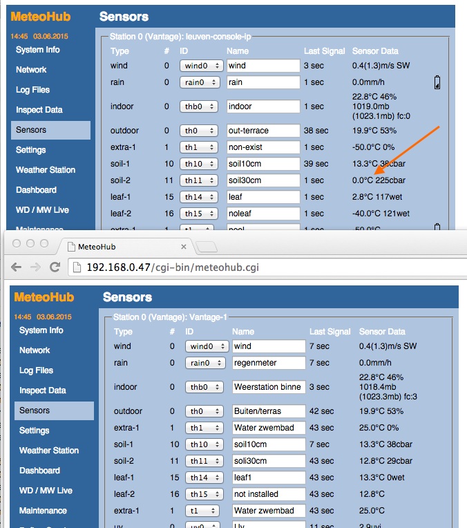Reload the page with the refresh icon
The image size is (467, 528).
pyautogui.click(x=54, y=267)
